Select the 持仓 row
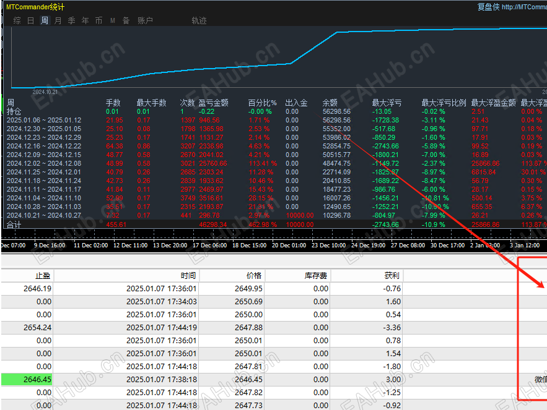The image size is (547, 410). coord(274,111)
